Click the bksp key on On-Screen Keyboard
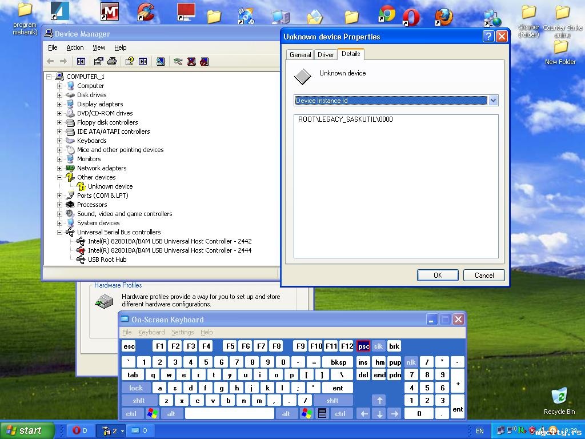585x439 pixels. click(338, 362)
